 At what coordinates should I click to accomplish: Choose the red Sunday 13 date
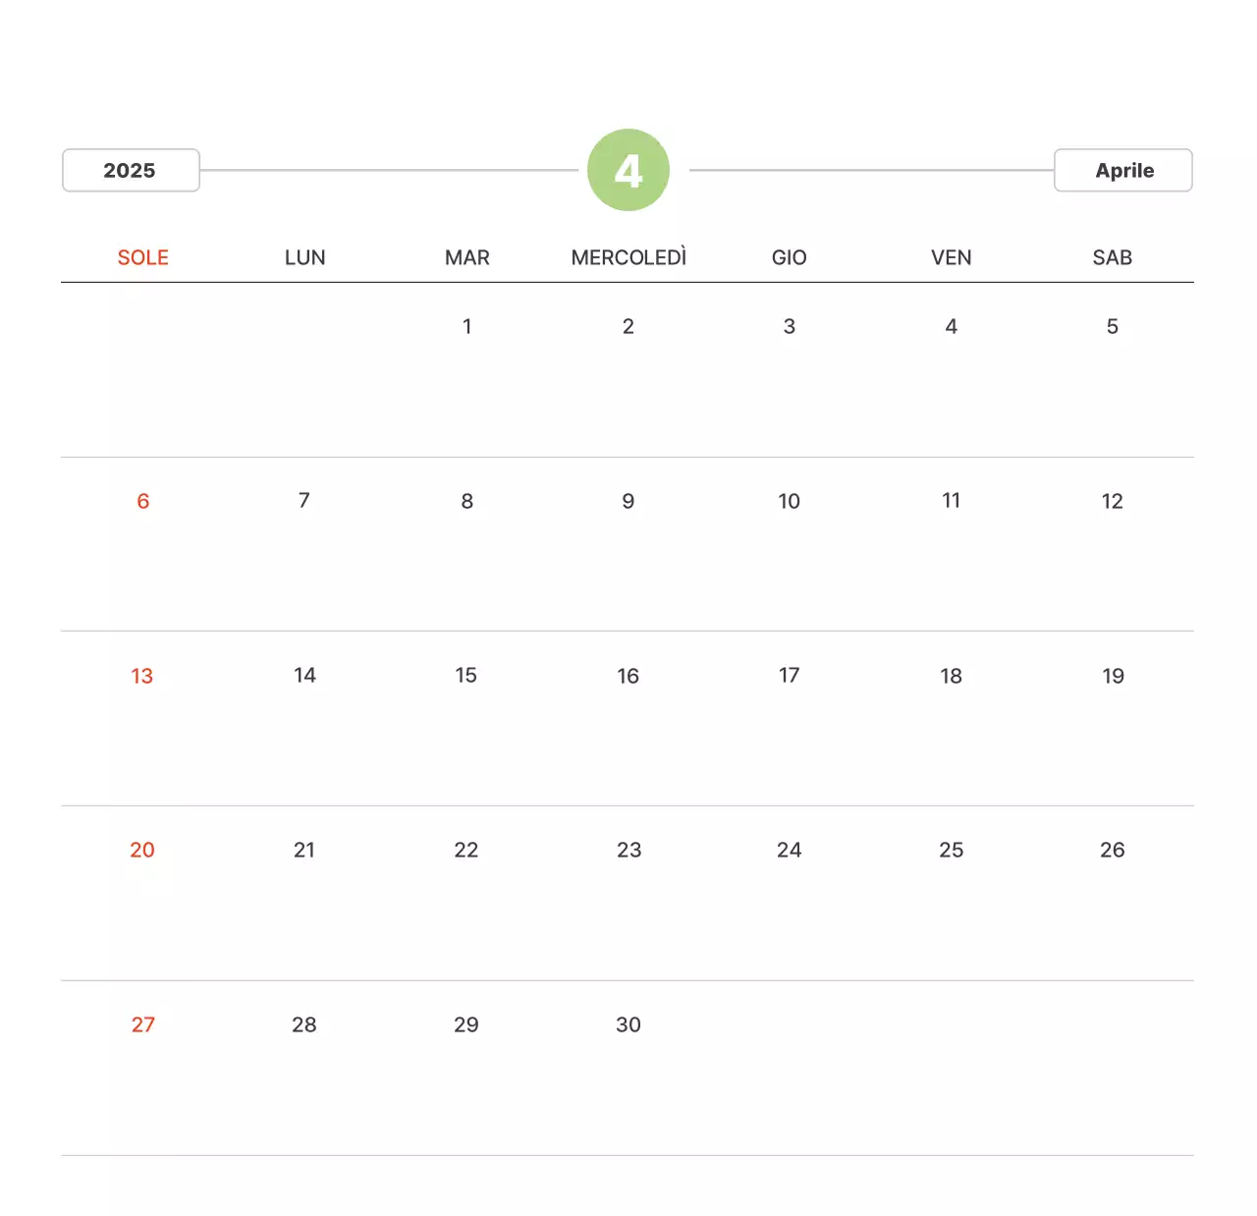pyautogui.click(x=142, y=676)
